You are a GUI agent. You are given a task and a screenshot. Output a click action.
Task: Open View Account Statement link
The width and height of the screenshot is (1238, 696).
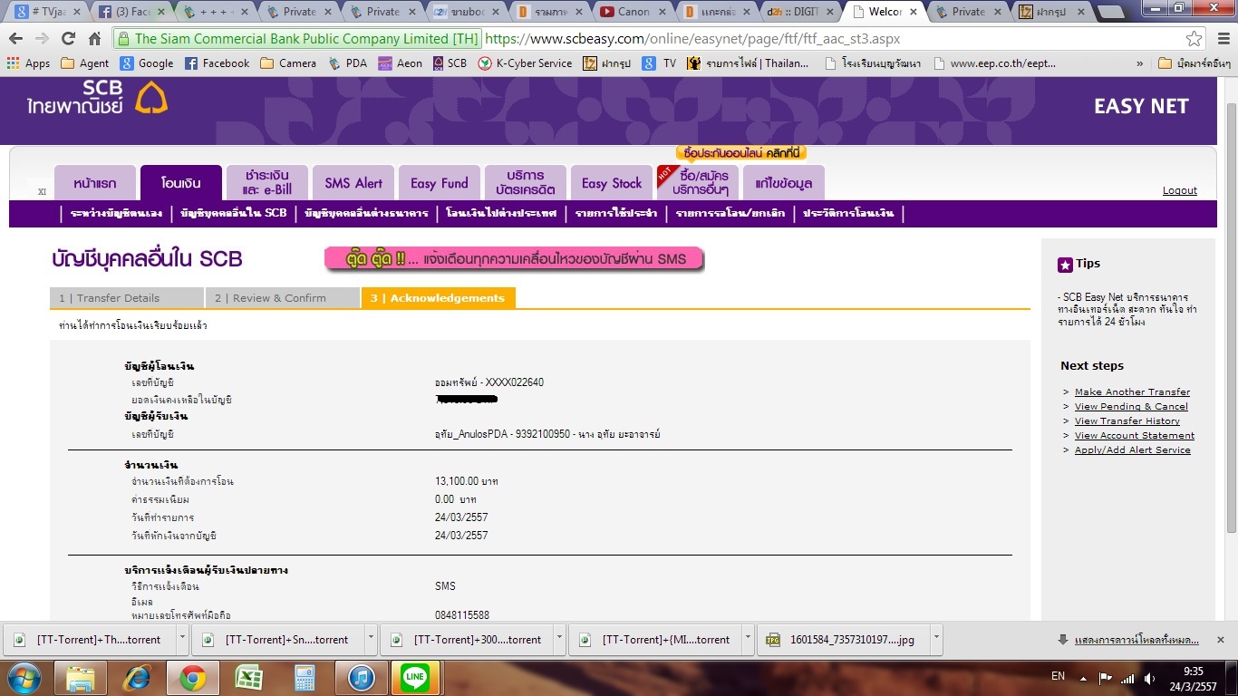[1135, 436]
